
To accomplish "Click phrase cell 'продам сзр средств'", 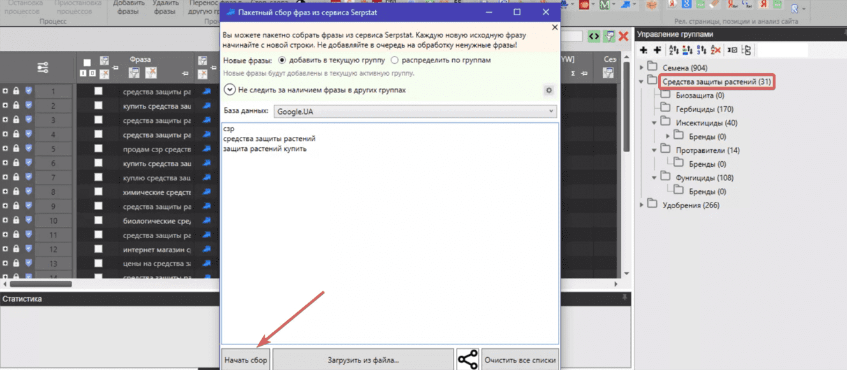I will [157, 149].
